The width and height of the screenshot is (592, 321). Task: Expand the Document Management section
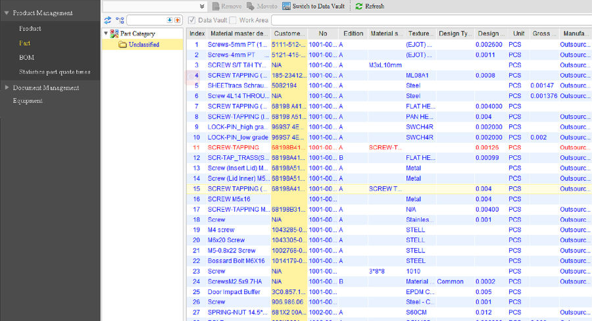pyautogui.click(x=7, y=87)
